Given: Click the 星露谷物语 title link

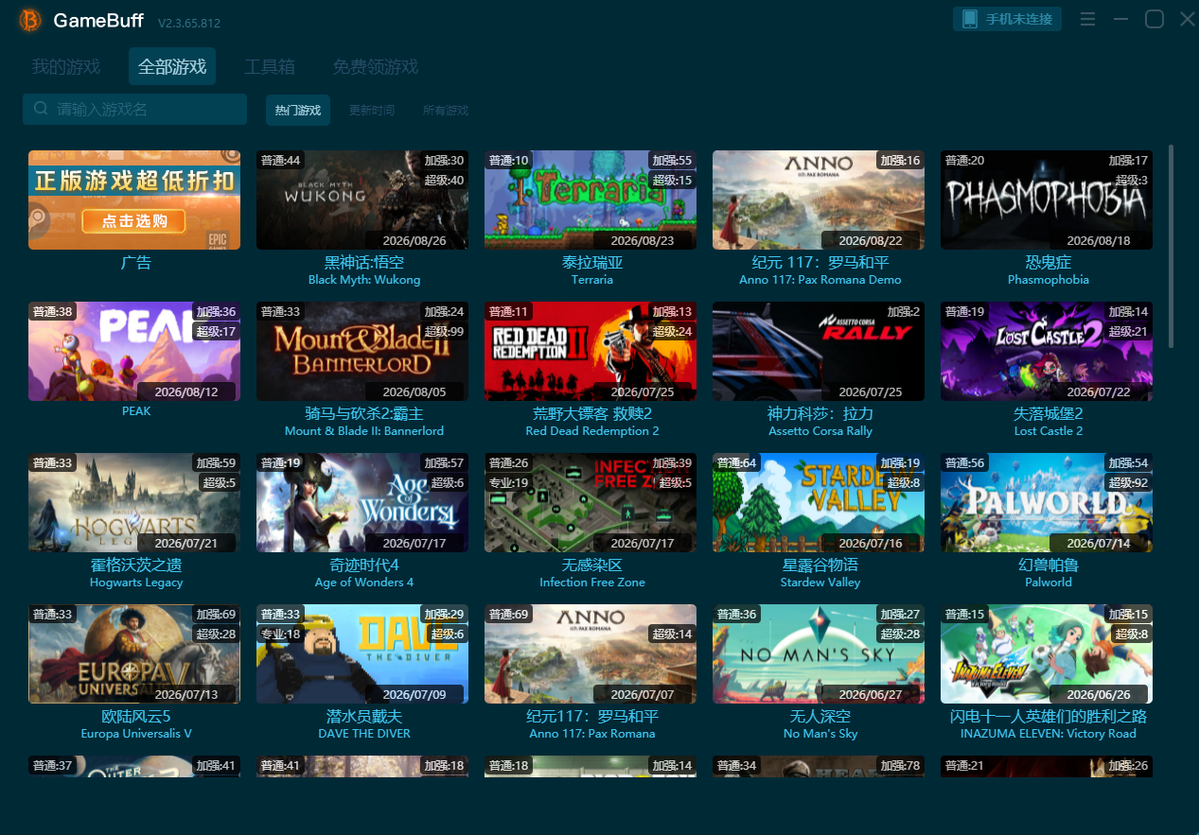Looking at the screenshot, I should point(820,565).
